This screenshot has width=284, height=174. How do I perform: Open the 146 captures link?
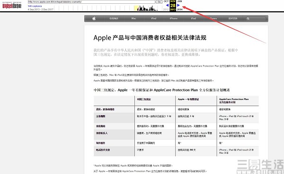[35, 6]
